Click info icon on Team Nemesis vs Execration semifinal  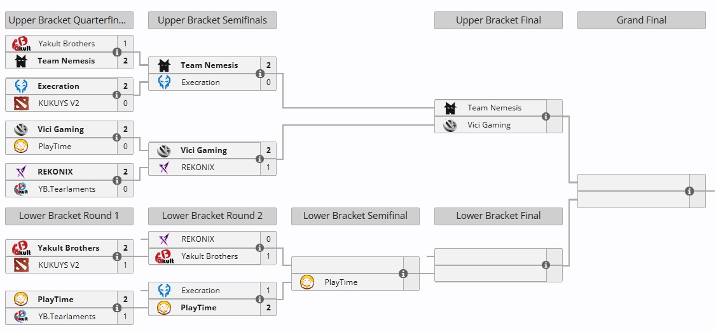pyautogui.click(x=260, y=74)
